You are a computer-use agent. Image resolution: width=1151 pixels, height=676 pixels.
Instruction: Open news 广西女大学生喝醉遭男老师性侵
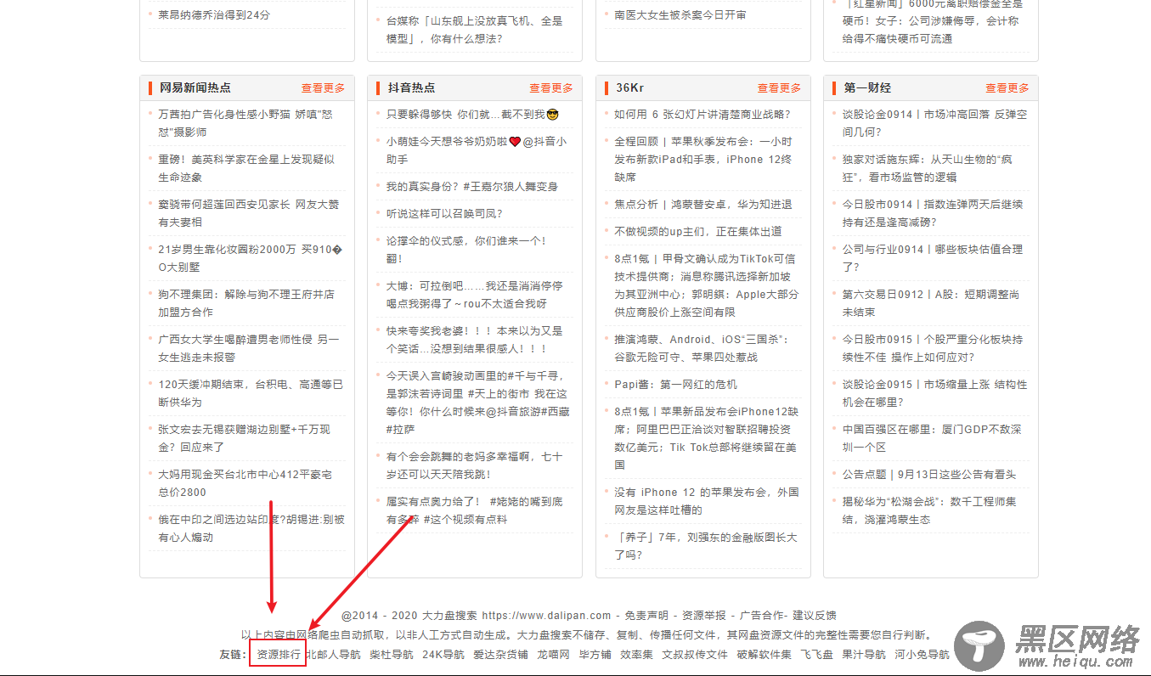pos(248,348)
